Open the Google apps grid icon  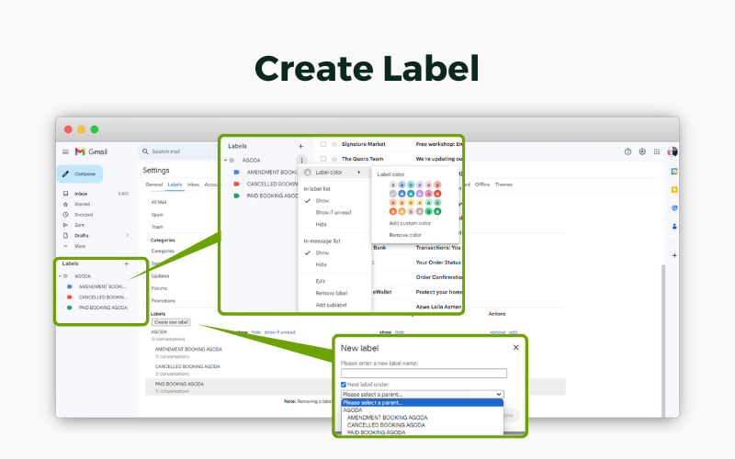click(657, 151)
